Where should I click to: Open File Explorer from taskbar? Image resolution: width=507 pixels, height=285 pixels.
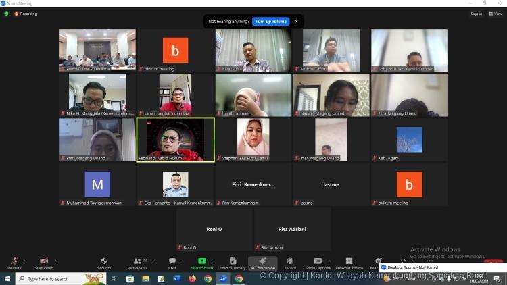coord(145,278)
